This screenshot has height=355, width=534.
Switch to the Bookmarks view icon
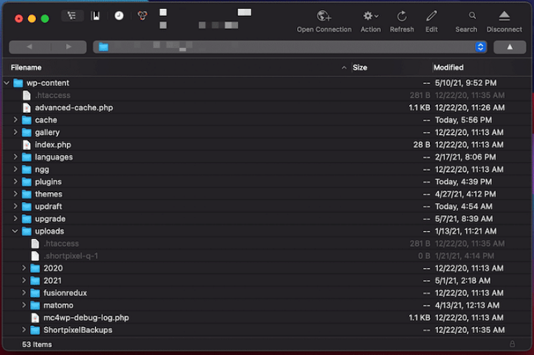pyautogui.click(x=96, y=16)
